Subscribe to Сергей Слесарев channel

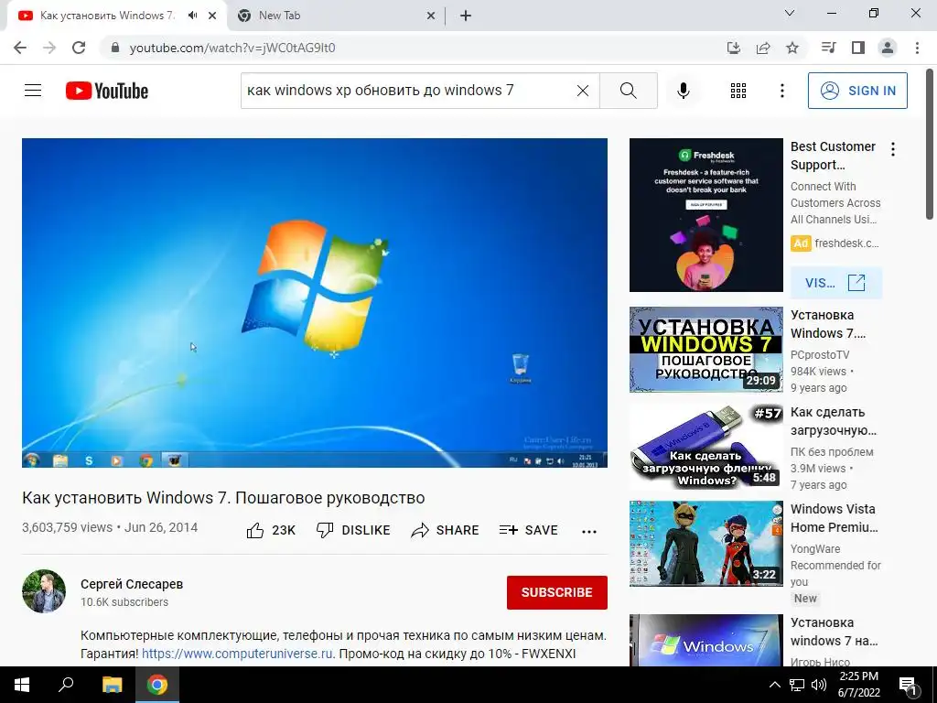pos(557,592)
